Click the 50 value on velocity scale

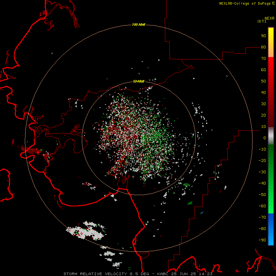pos(263,81)
